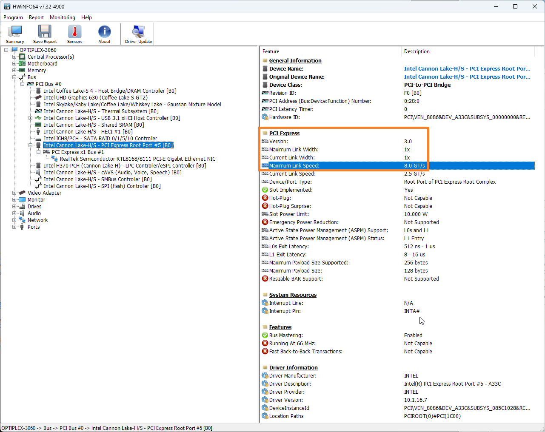This screenshot has width=545, height=432.
Task: Click the Central Processor(s) chip icon
Action: pos(22,57)
